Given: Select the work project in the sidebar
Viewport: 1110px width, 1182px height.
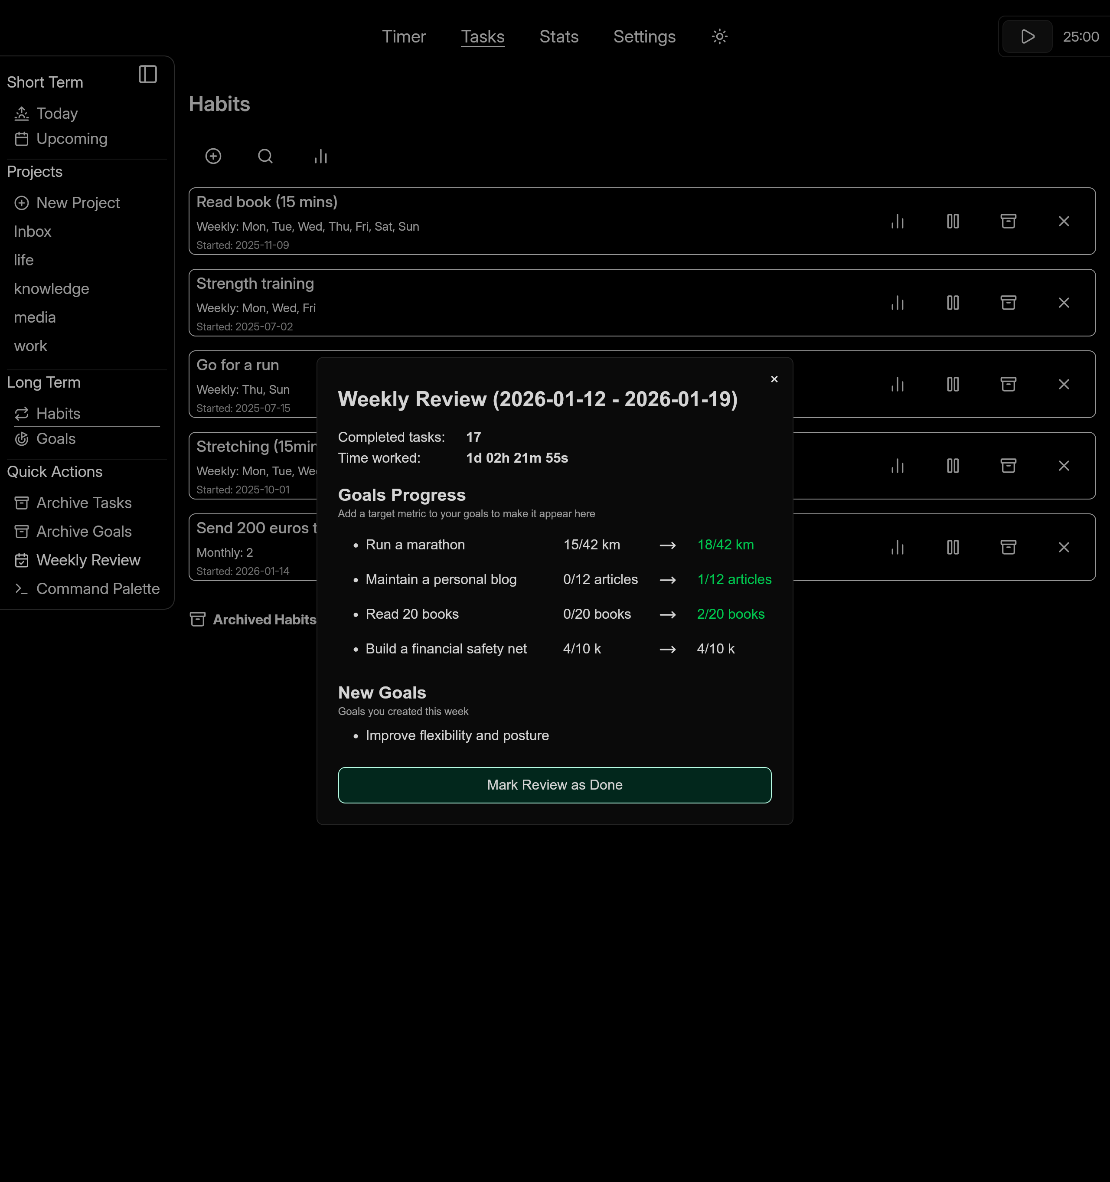Looking at the screenshot, I should point(30,346).
